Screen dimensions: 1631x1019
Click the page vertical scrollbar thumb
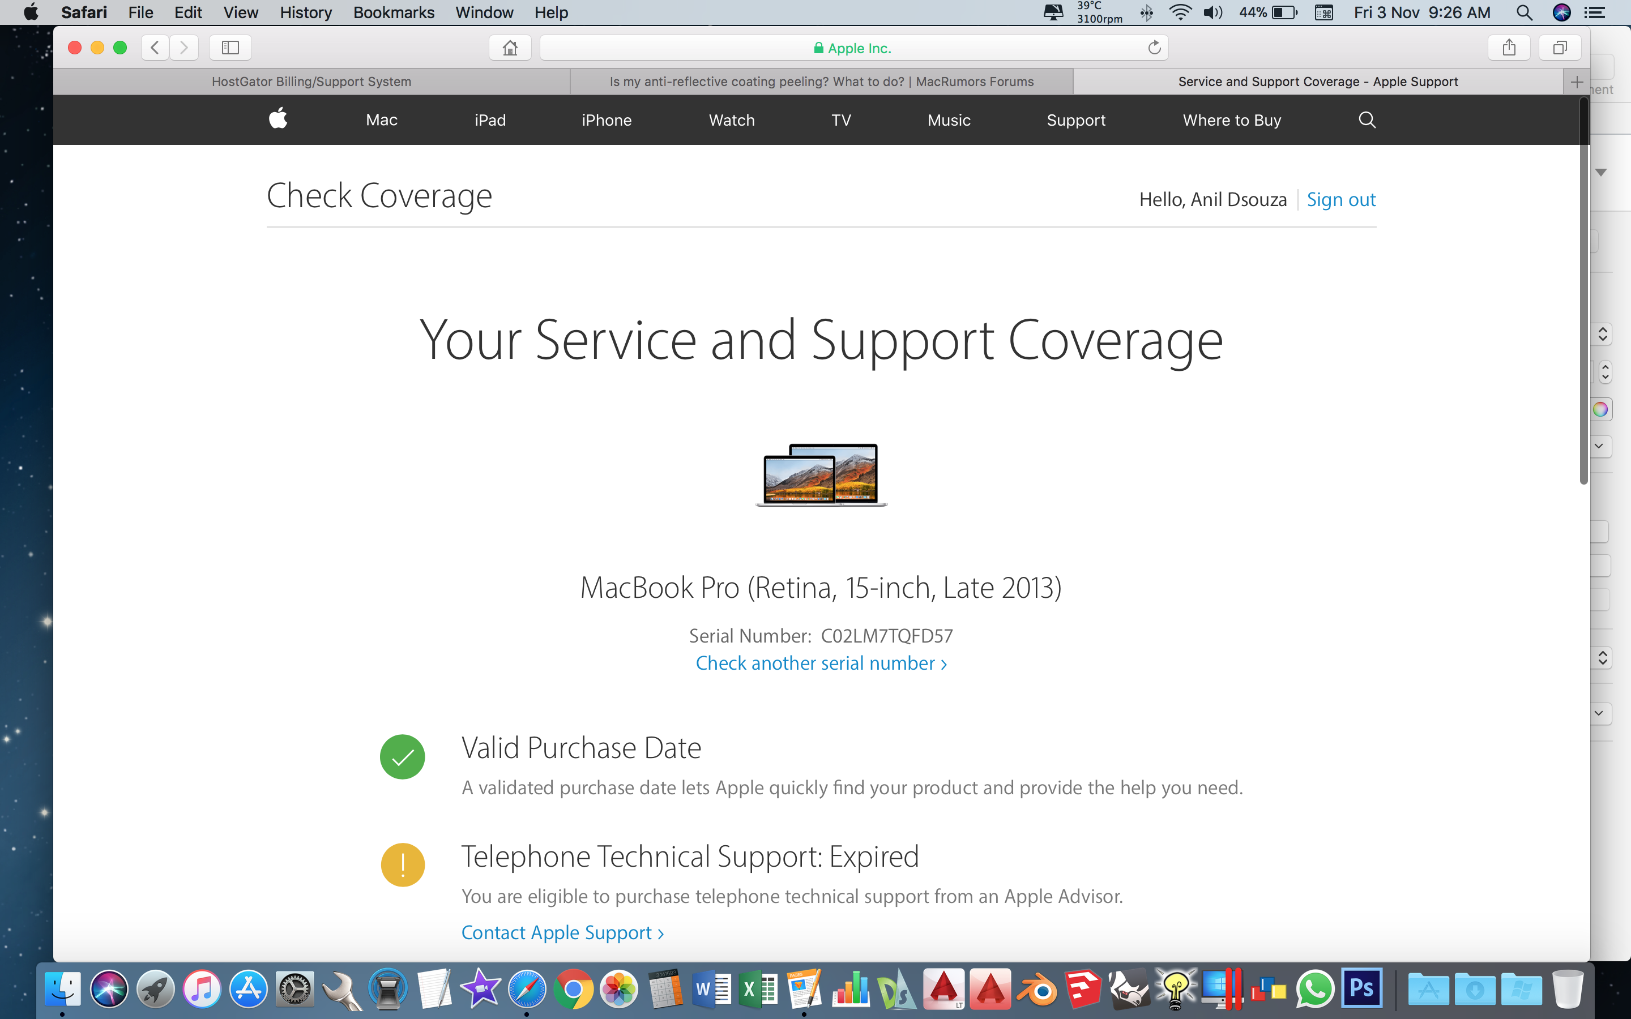click(1584, 291)
